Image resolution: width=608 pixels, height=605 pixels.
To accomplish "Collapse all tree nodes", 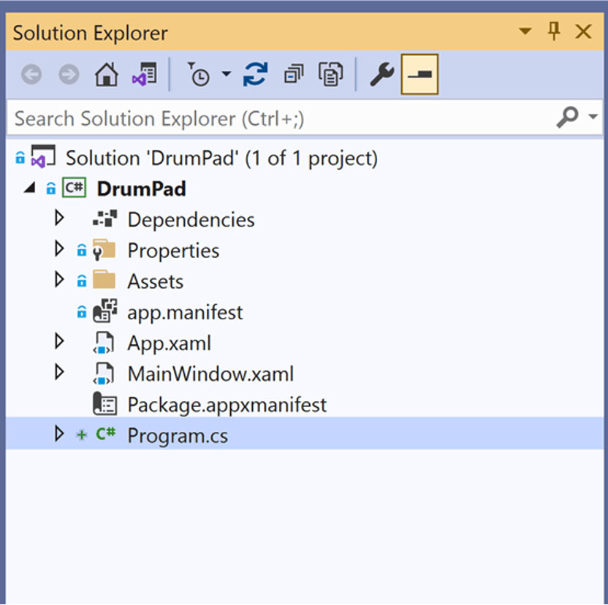I will tap(294, 74).
